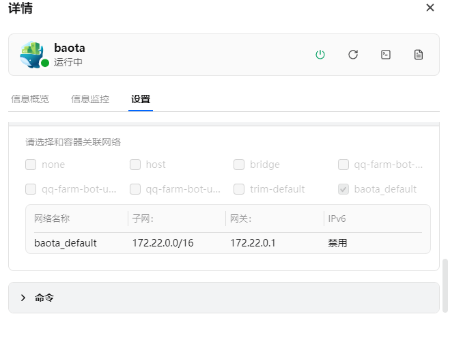The width and height of the screenshot is (450, 340).
Task: Check the none network checkbox
Action: [x=31, y=165]
